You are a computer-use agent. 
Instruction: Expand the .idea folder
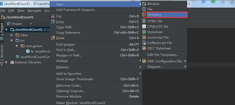[x=12, y=35]
